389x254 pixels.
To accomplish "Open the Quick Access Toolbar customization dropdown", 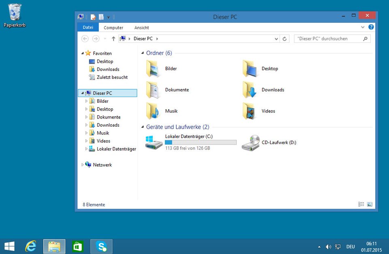I will 108,16.
